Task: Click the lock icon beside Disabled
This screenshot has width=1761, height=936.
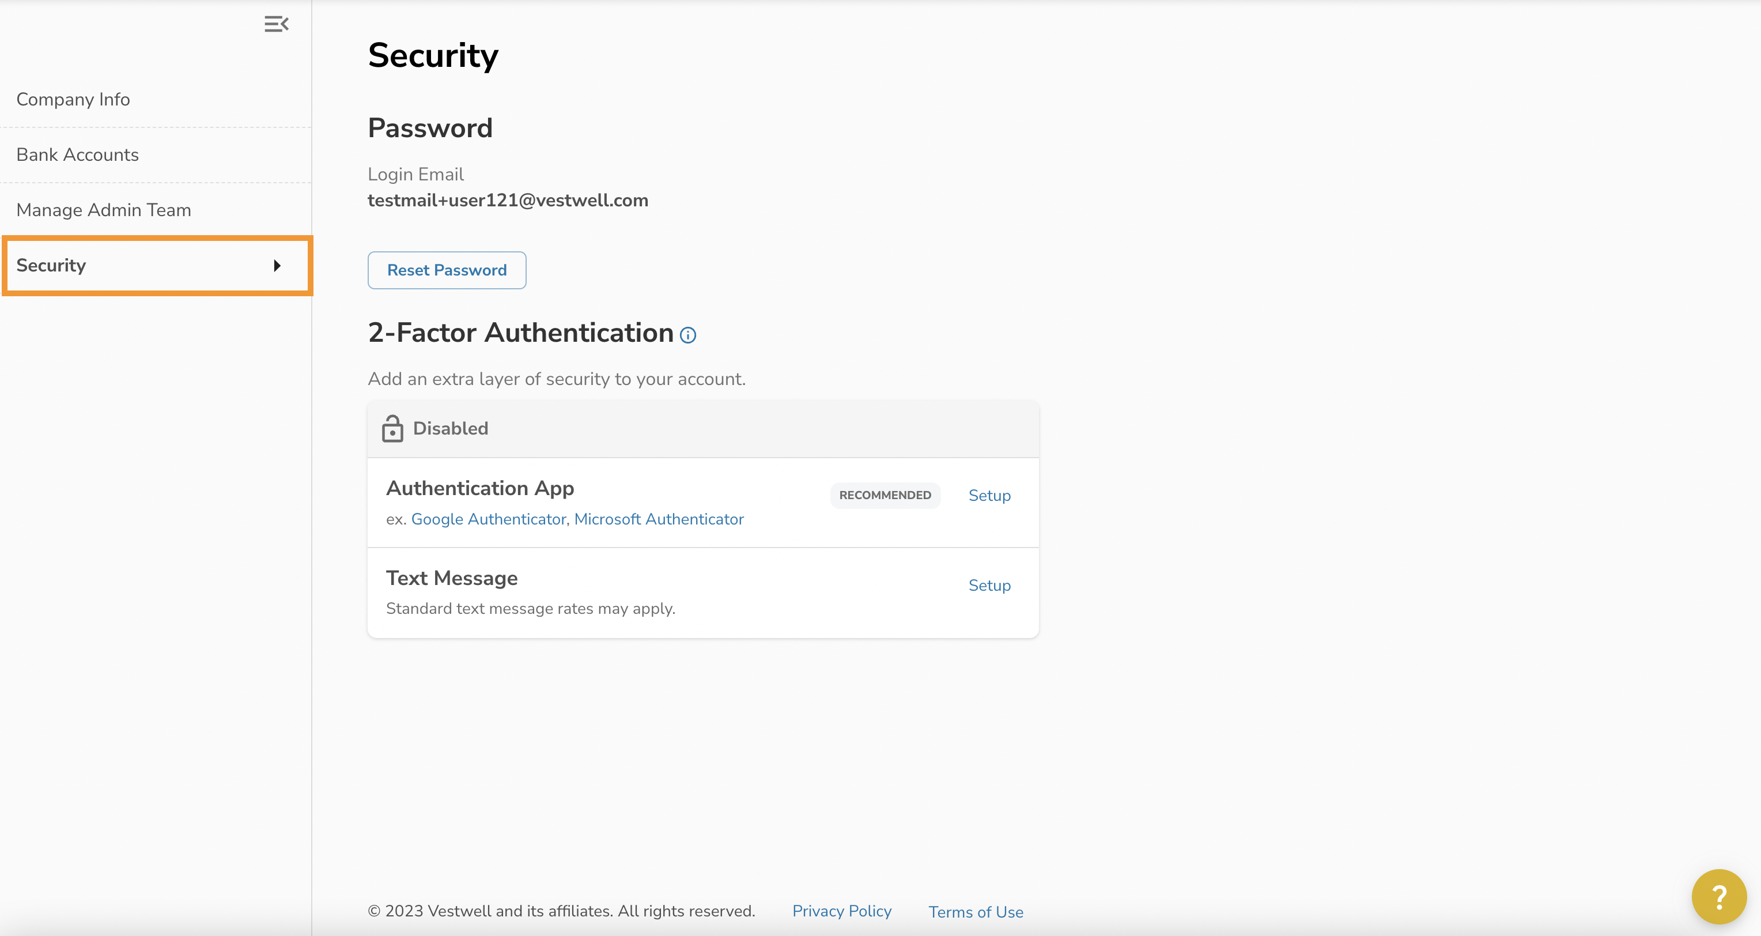Action: 392,429
